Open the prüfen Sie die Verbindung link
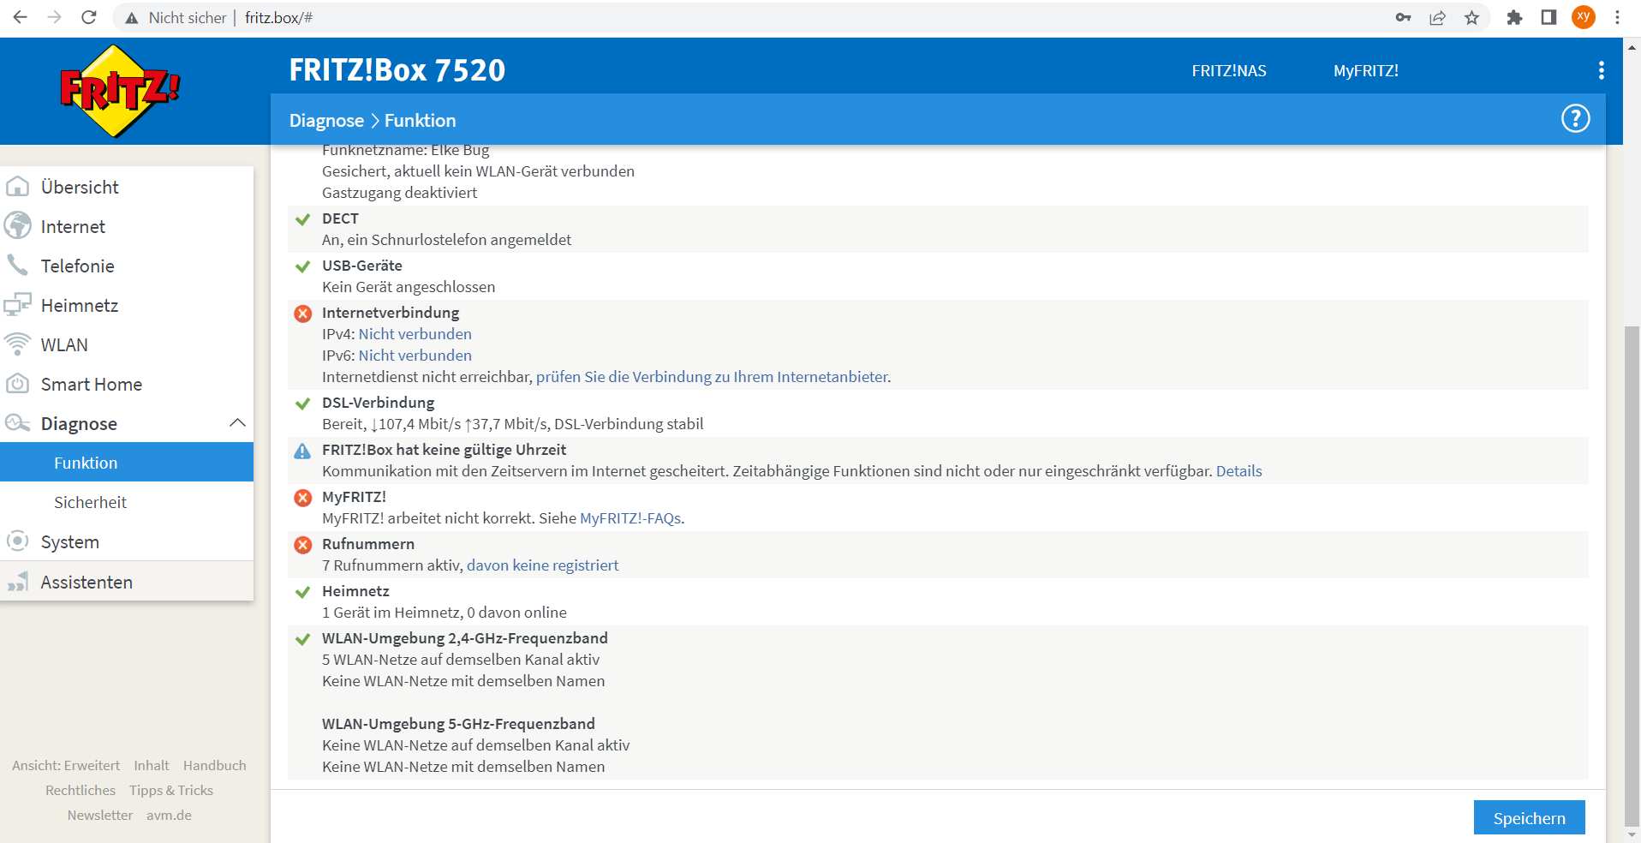This screenshot has width=1641, height=843. coord(712,377)
